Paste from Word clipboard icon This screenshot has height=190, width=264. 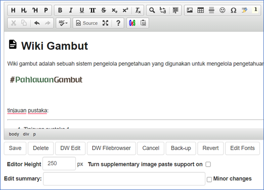[143, 23]
